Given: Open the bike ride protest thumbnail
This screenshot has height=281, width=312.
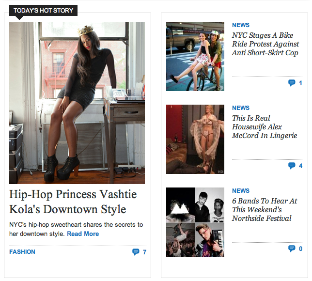Looking at the screenshot, I should (195, 56).
